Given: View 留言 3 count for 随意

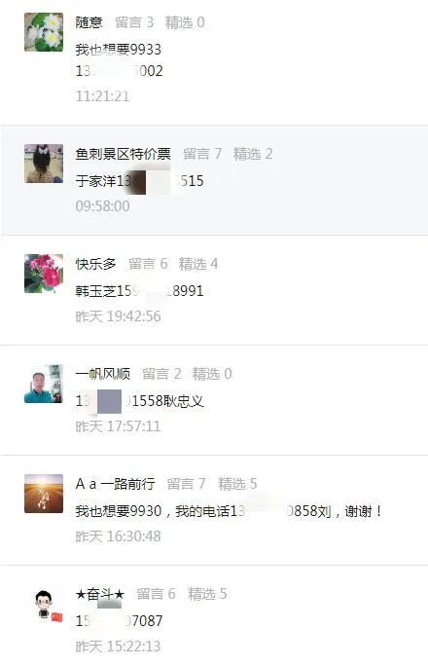Looking at the screenshot, I should pyautogui.click(x=134, y=22).
